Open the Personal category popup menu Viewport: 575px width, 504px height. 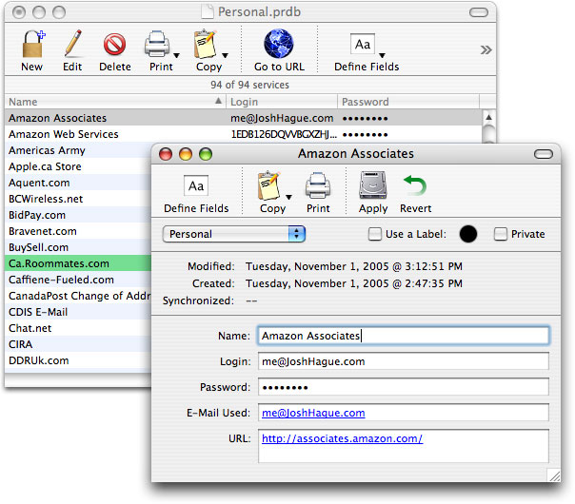tap(234, 234)
